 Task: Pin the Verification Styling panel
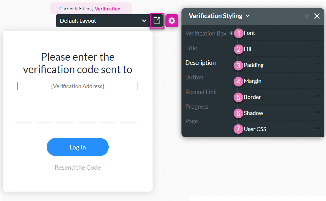pyautogui.click(x=307, y=16)
